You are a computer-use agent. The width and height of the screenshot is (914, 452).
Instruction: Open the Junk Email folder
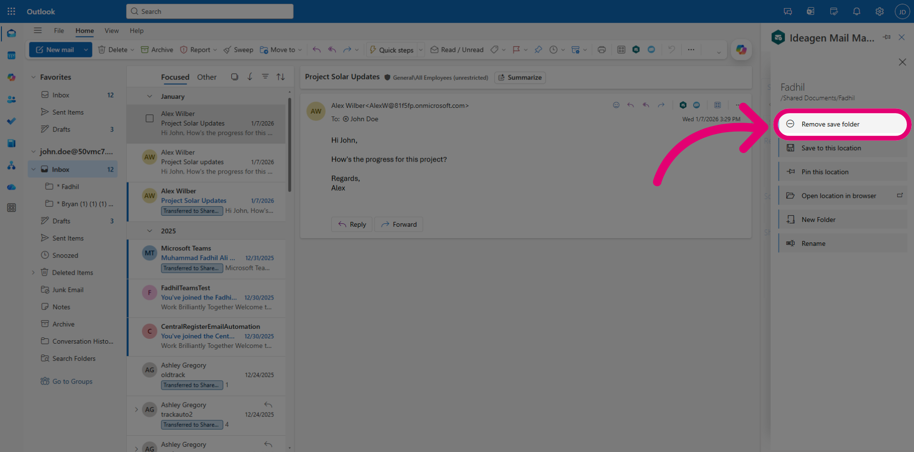pos(73,289)
